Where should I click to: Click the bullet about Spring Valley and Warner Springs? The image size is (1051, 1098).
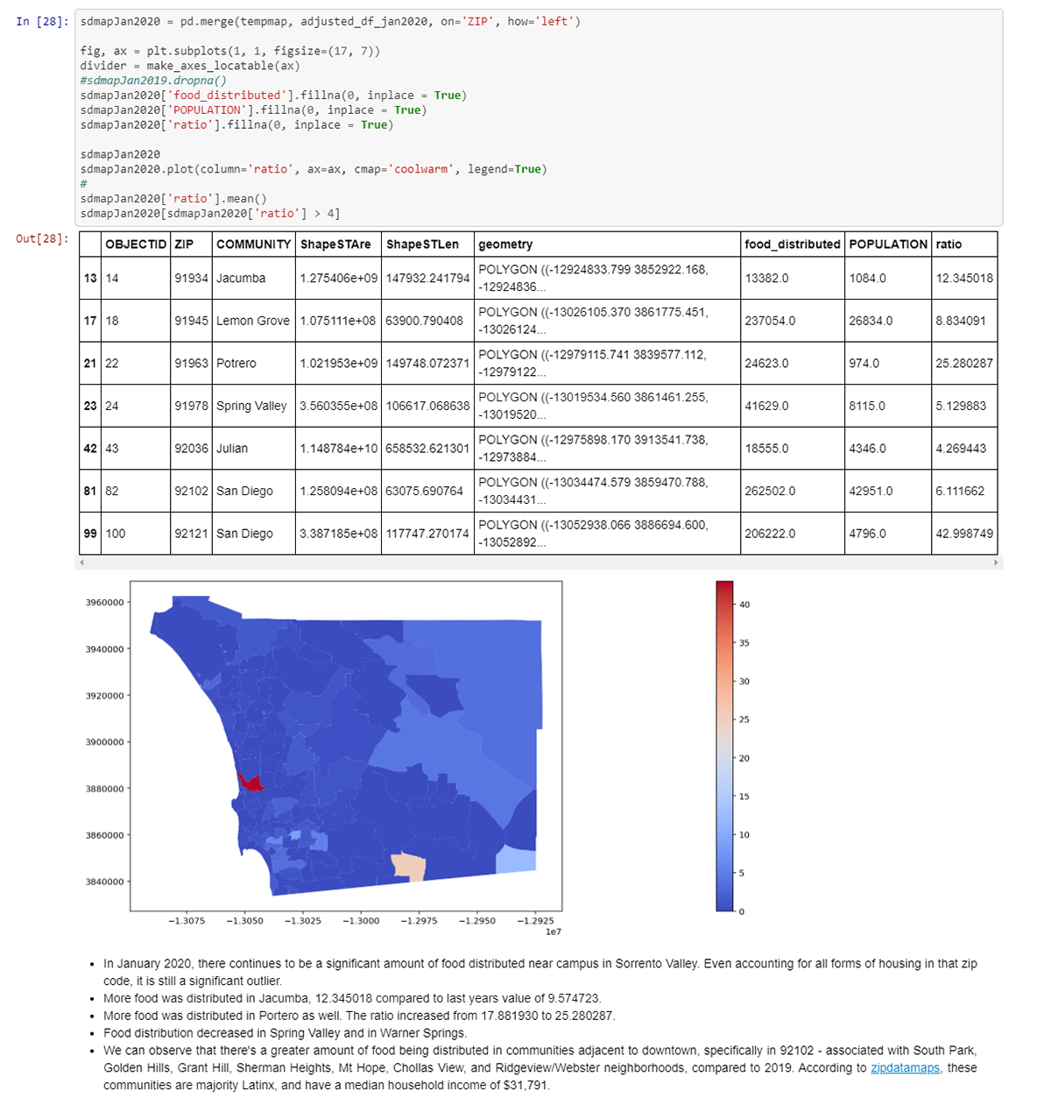tap(285, 1032)
